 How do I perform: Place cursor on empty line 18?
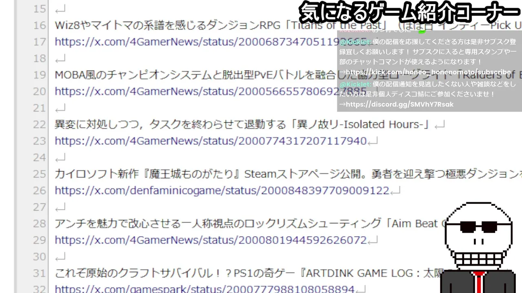click(60, 59)
